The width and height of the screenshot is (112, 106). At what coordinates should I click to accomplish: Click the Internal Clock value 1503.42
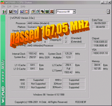pyautogui.click(x=33, y=54)
